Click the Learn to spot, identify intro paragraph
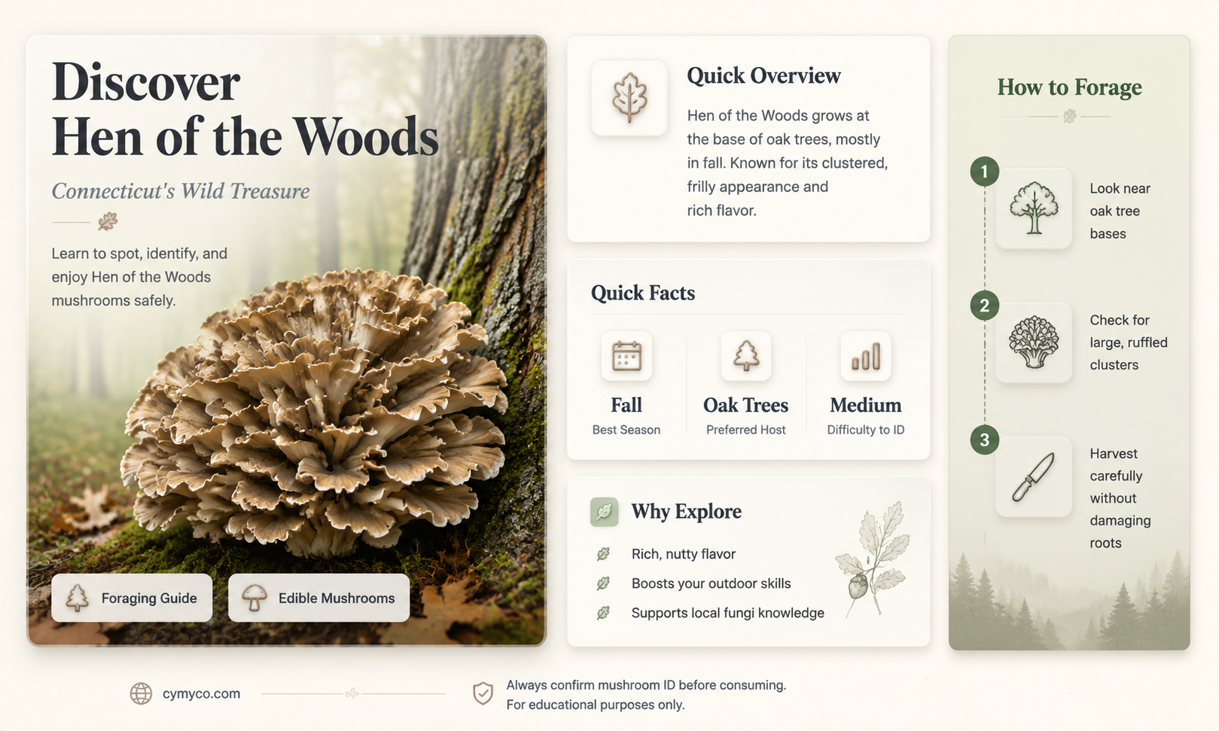The image size is (1219, 731). (139, 277)
